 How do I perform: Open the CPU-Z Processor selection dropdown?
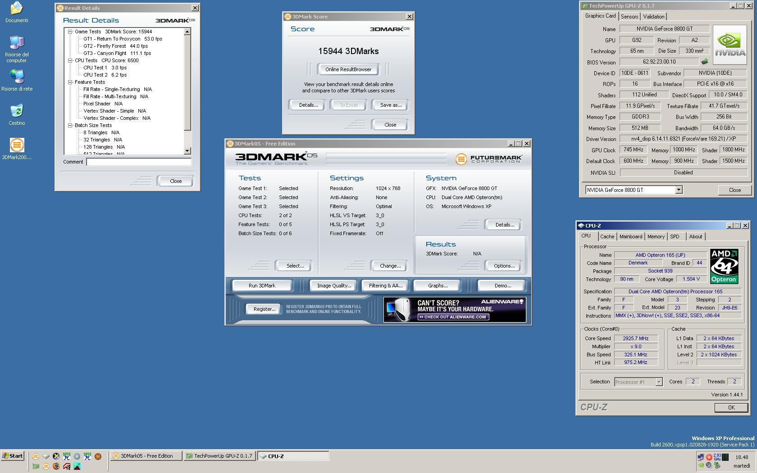pyautogui.click(x=658, y=382)
